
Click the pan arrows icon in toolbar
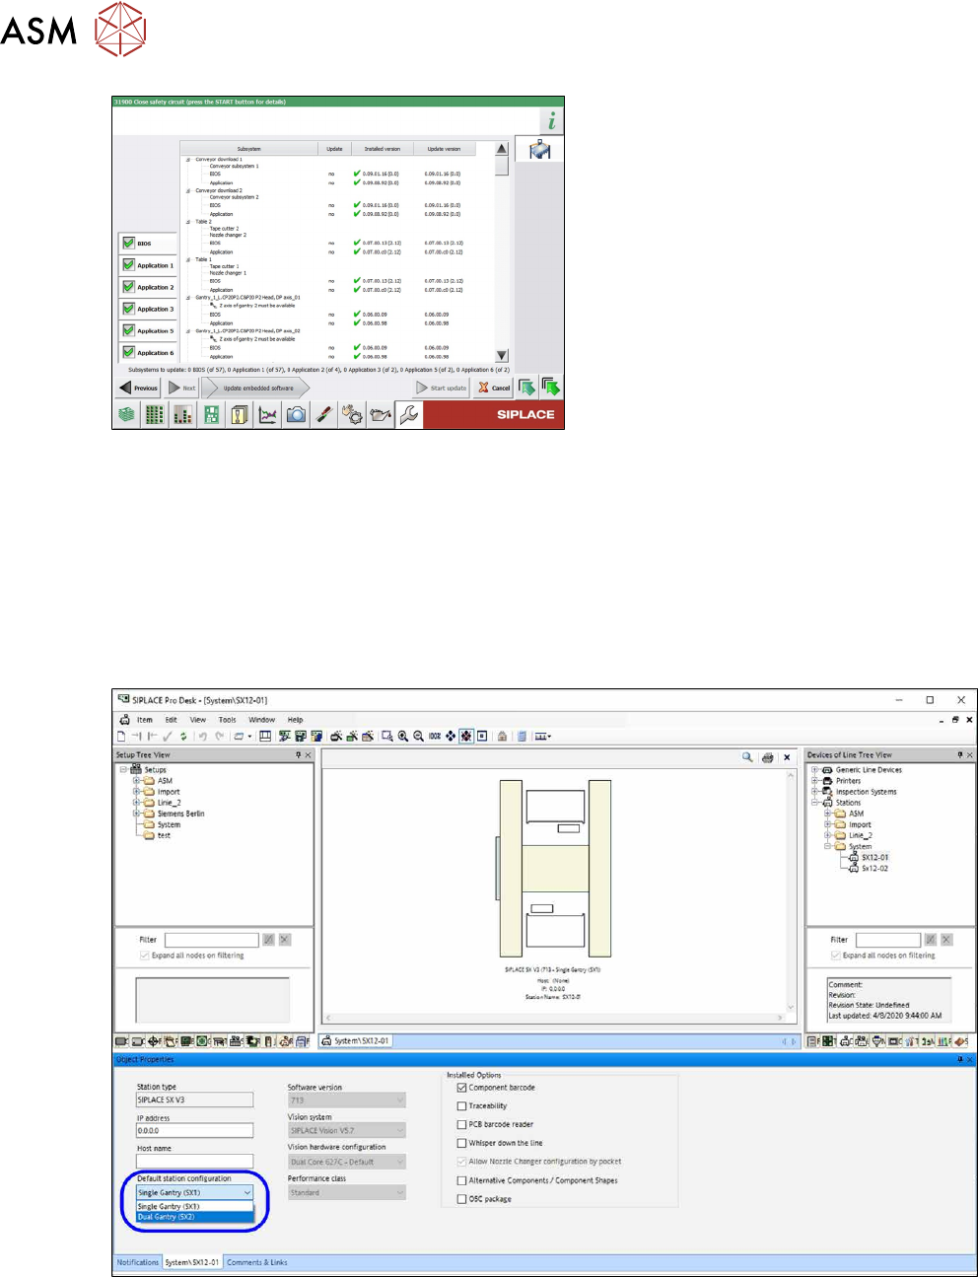coord(451,736)
